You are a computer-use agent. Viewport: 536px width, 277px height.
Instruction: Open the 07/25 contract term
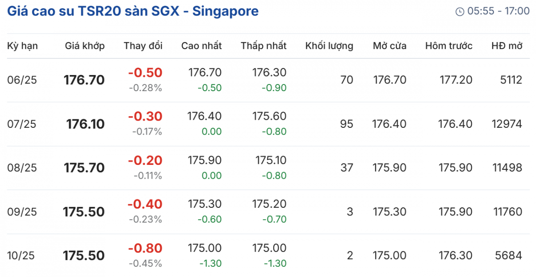click(22, 124)
